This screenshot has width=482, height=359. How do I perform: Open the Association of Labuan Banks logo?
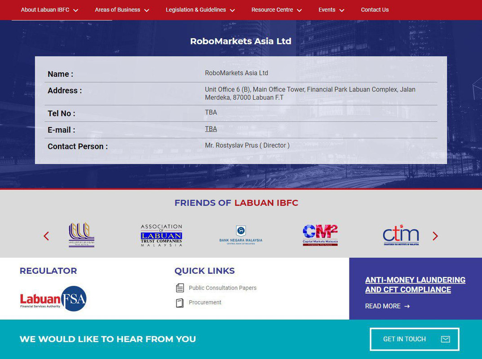(81, 235)
